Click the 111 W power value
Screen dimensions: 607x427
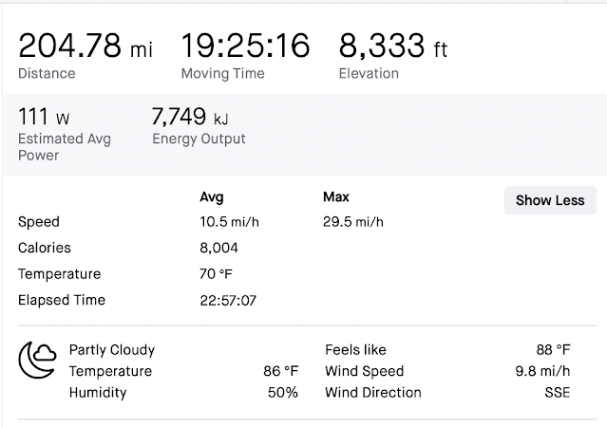tap(44, 117)
